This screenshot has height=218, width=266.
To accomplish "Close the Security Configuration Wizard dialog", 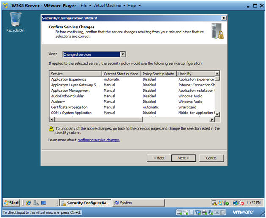I will [x=224, y=18].
